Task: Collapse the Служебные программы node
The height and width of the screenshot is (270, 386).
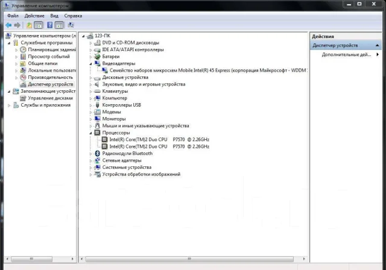Action: tap(9, 43)
